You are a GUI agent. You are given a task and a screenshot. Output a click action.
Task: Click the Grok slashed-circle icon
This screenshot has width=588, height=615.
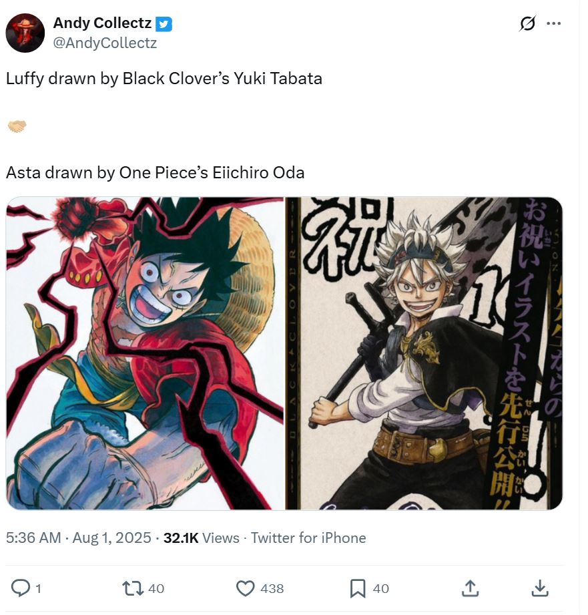pos(527,23)
